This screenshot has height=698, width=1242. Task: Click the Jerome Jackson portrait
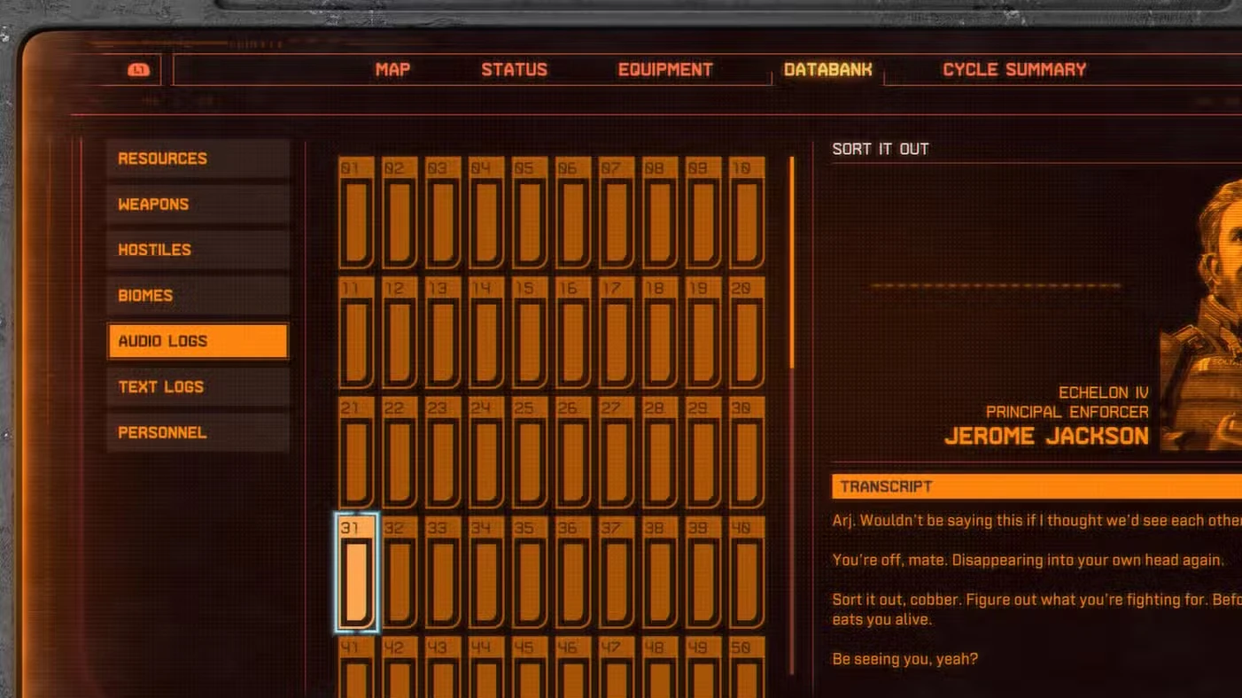(1201, 314)
